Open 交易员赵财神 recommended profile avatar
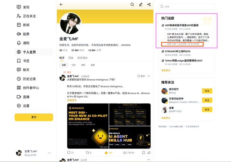Screen dimensions: 231x162 164,101
